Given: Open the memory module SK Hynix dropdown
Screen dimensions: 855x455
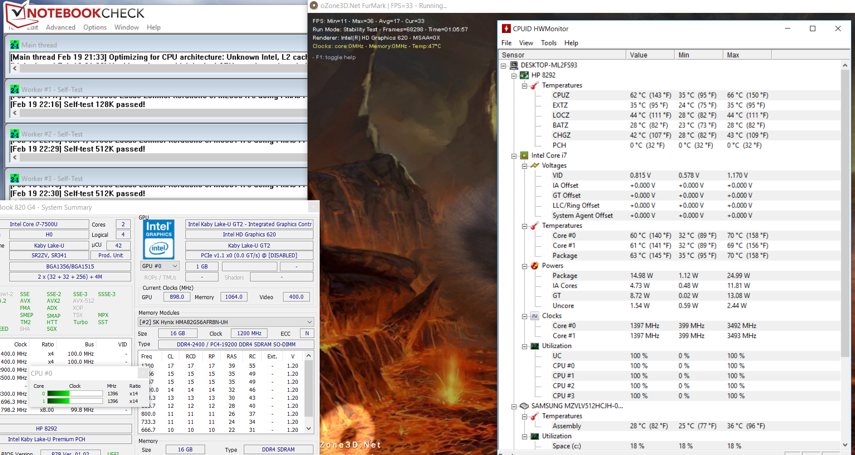Looking at the screenshot, I should [x=226, y=322].
